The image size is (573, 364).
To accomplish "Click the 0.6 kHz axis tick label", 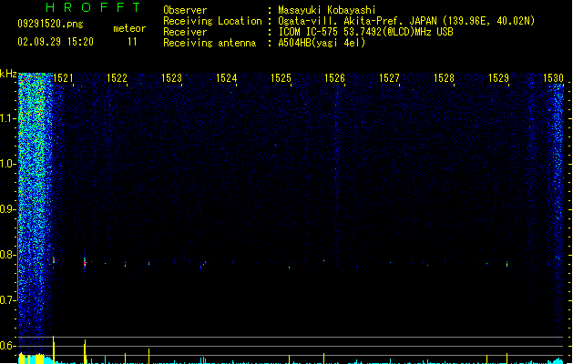I will 8,346.
